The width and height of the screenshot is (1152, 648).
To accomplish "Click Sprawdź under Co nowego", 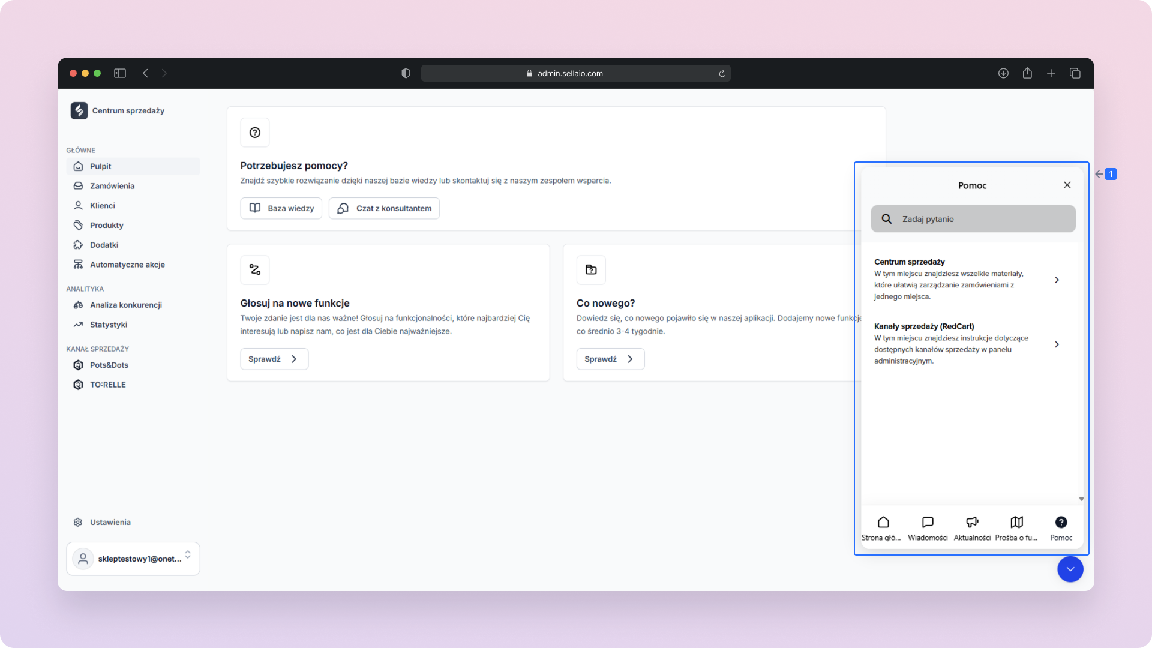I will [610, 359].
